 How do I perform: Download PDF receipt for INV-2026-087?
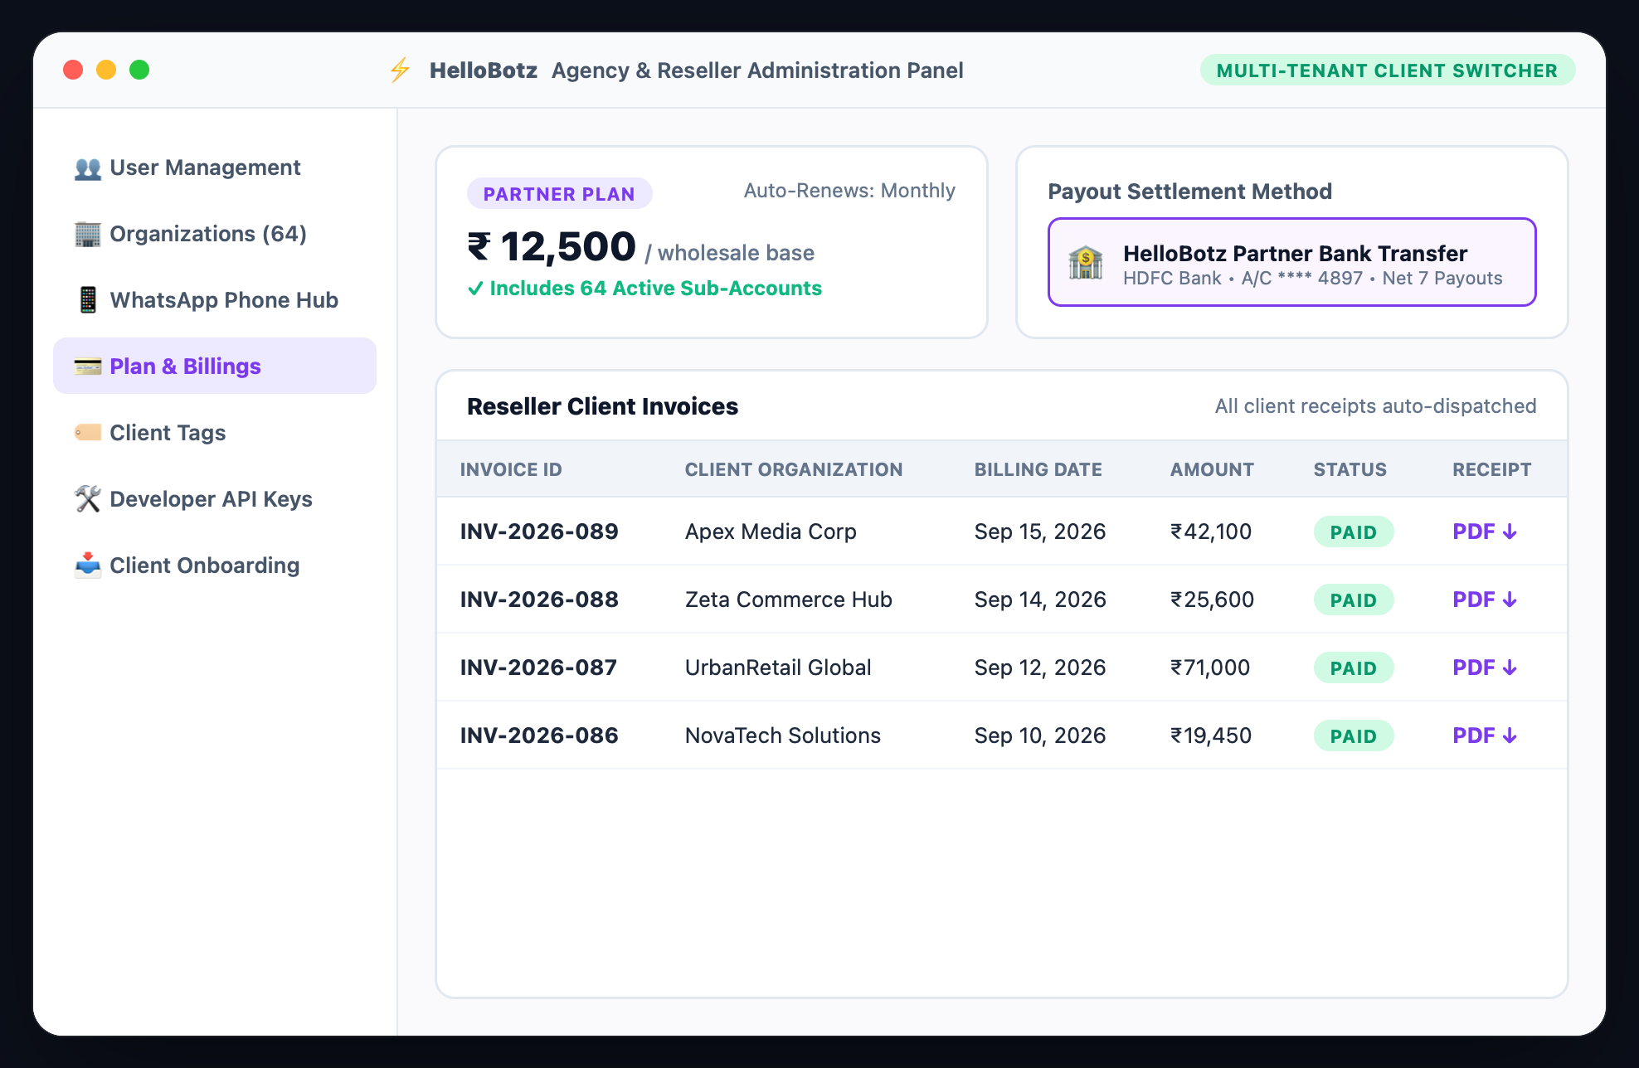pos(1485,667)
